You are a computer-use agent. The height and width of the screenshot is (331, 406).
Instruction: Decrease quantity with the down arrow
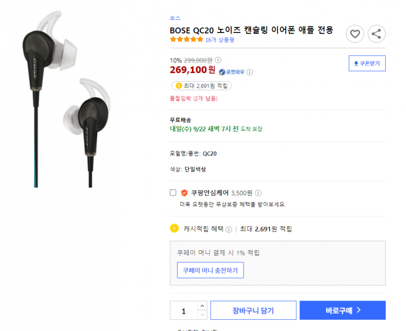click(x=202, y=315)
